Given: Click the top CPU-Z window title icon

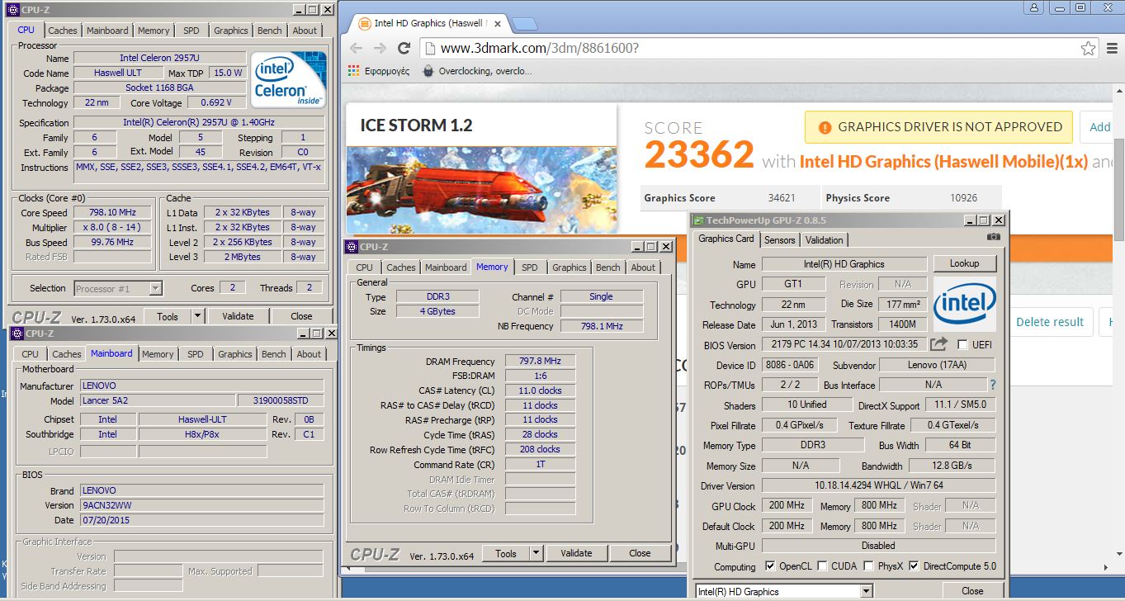Looking at the screenshot, I should (12, 10).
